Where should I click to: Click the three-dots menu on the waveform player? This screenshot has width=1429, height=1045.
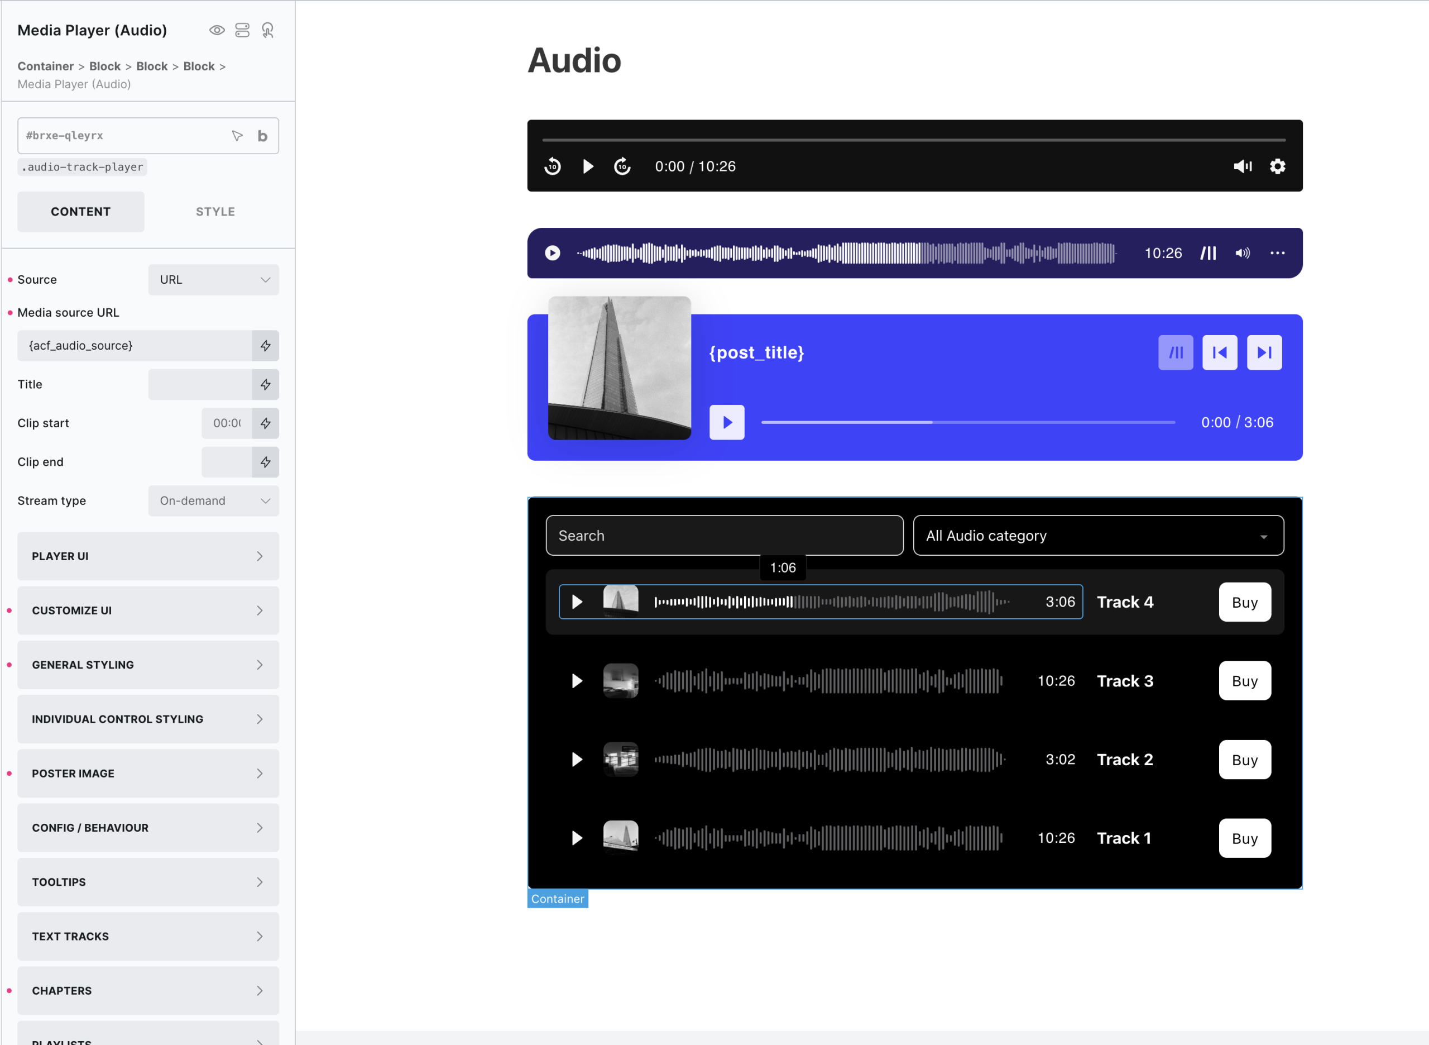(x=1277, y=253)
